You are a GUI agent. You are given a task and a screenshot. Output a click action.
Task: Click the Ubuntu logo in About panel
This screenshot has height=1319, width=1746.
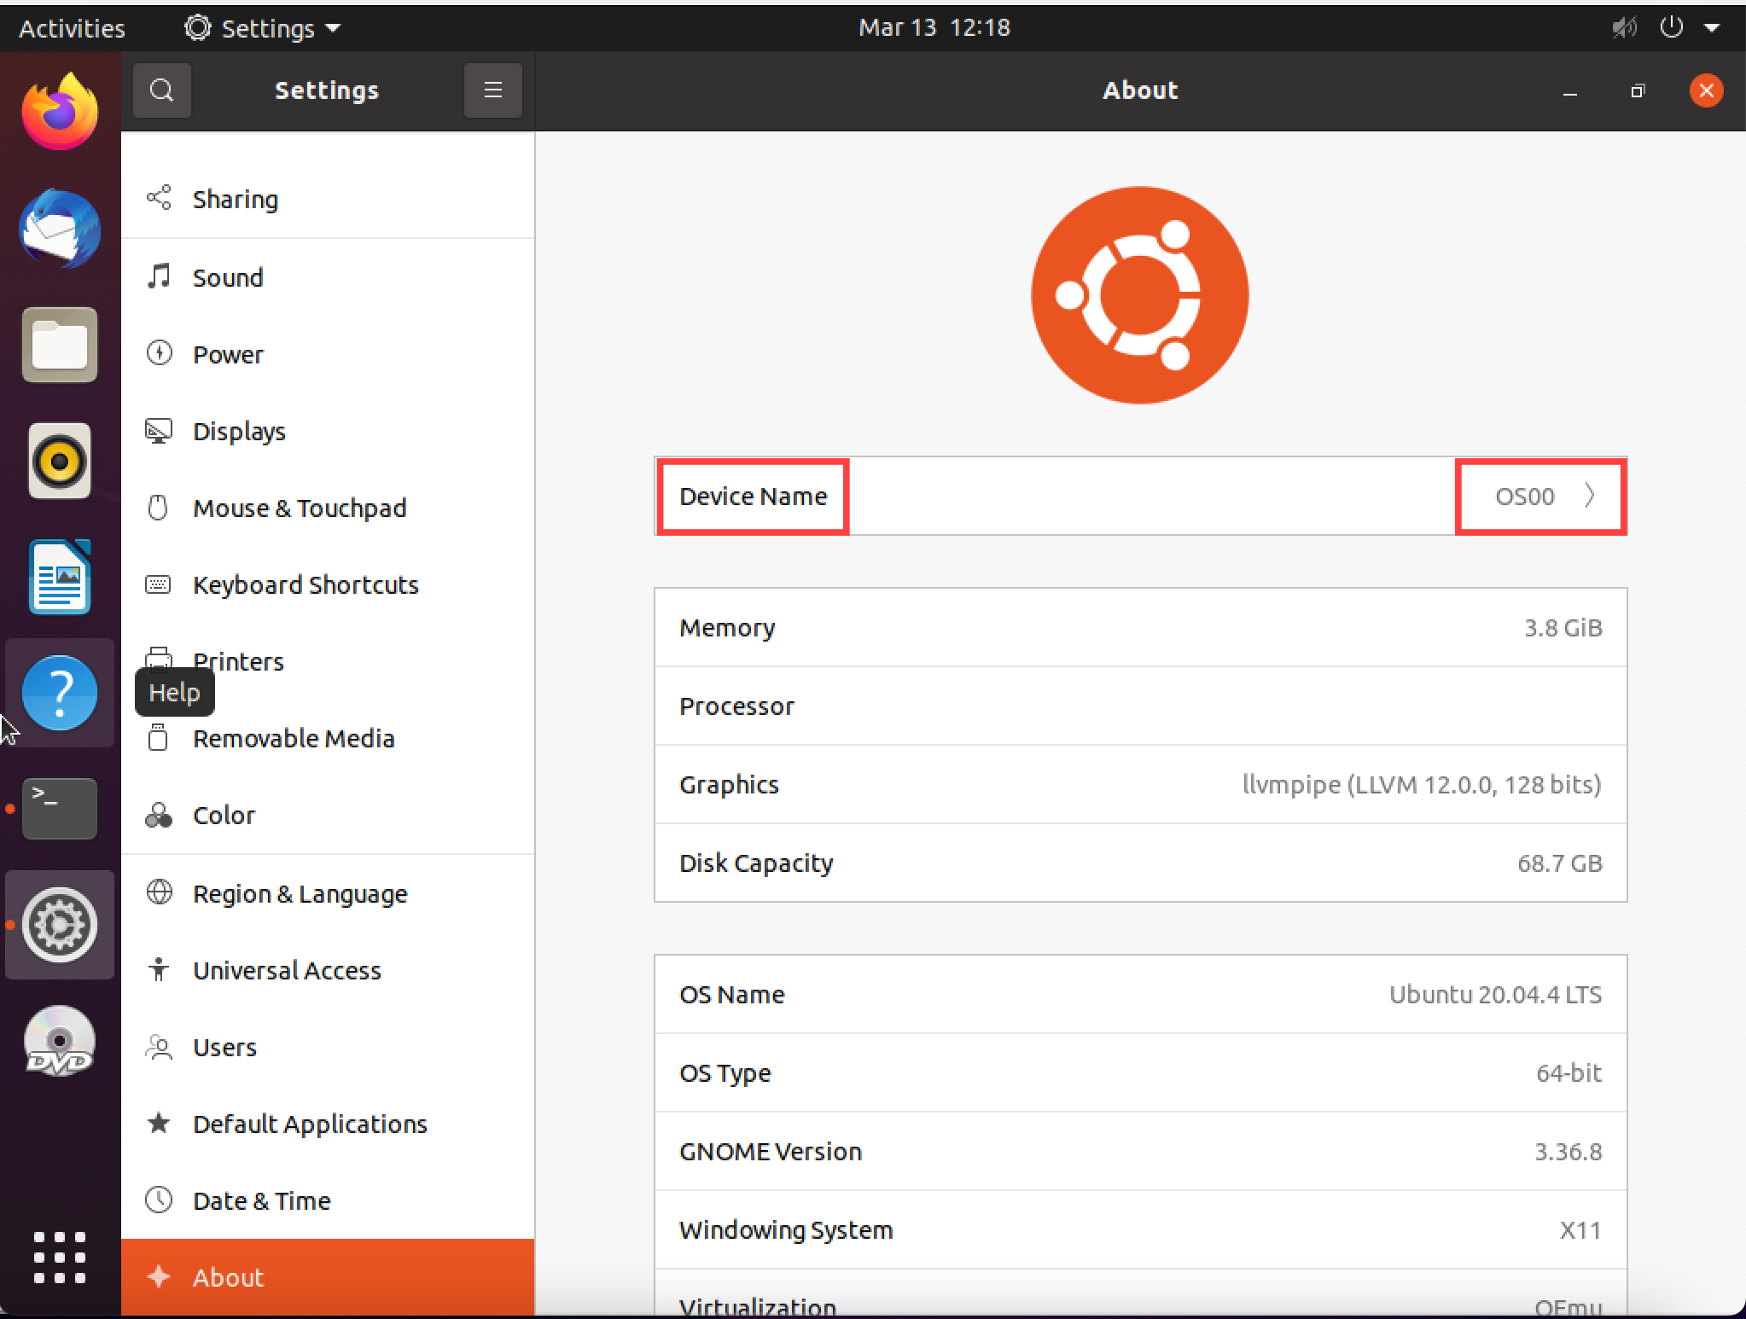click(1140, 295)
